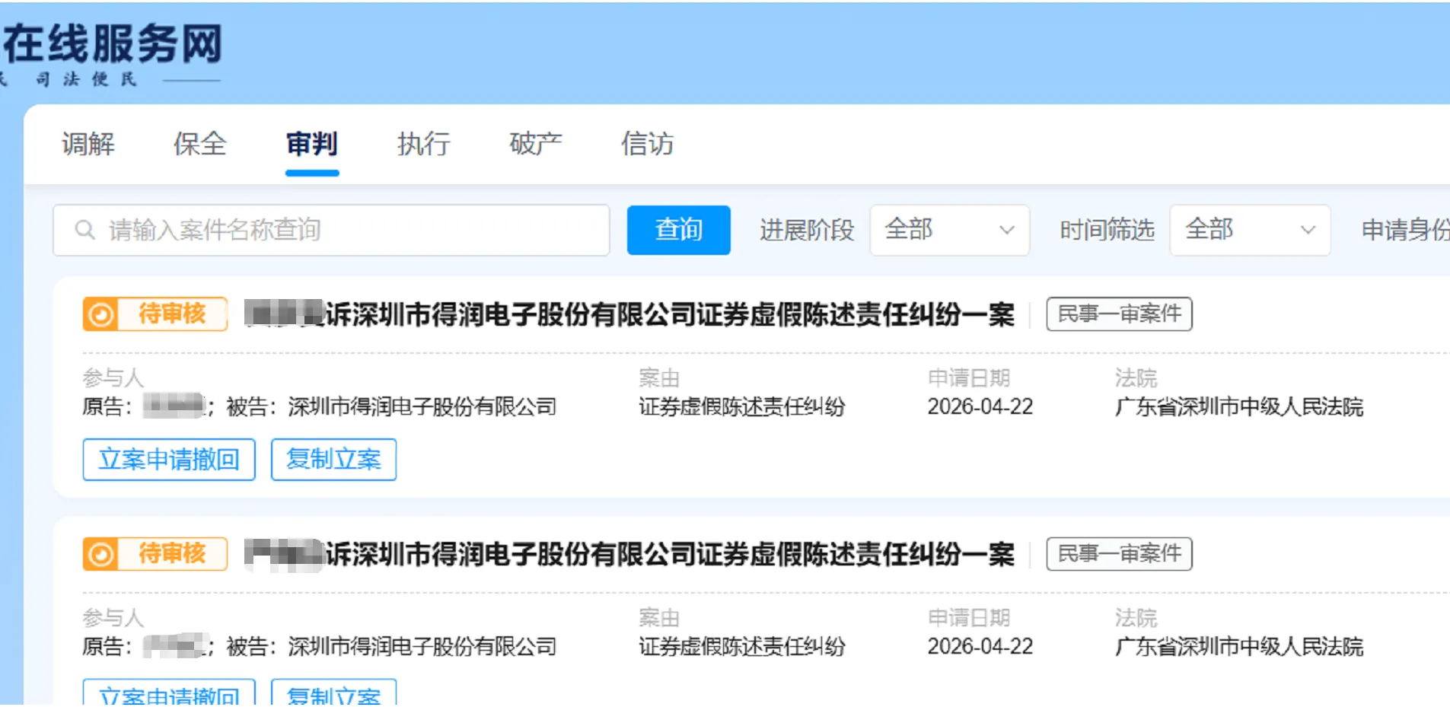Go to the 执行 tab
This screenshot has width=1450, height=707.
click(x=424, y=143)
